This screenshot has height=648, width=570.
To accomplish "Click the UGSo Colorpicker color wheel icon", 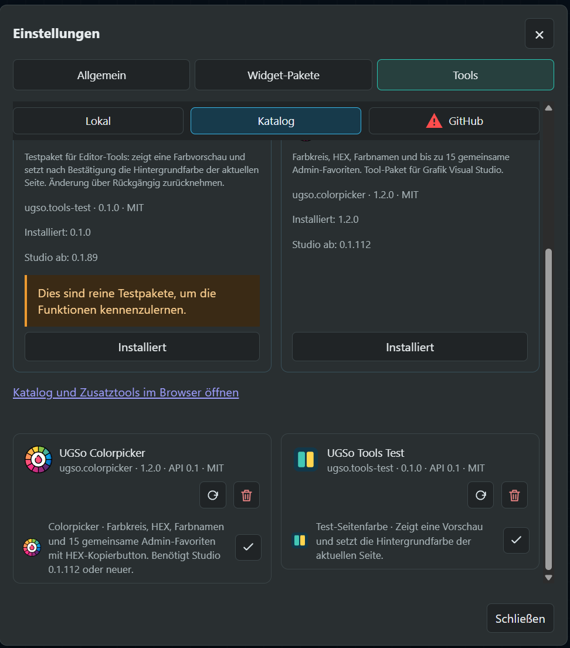I will pyautogui.click(x=39, y=460).
